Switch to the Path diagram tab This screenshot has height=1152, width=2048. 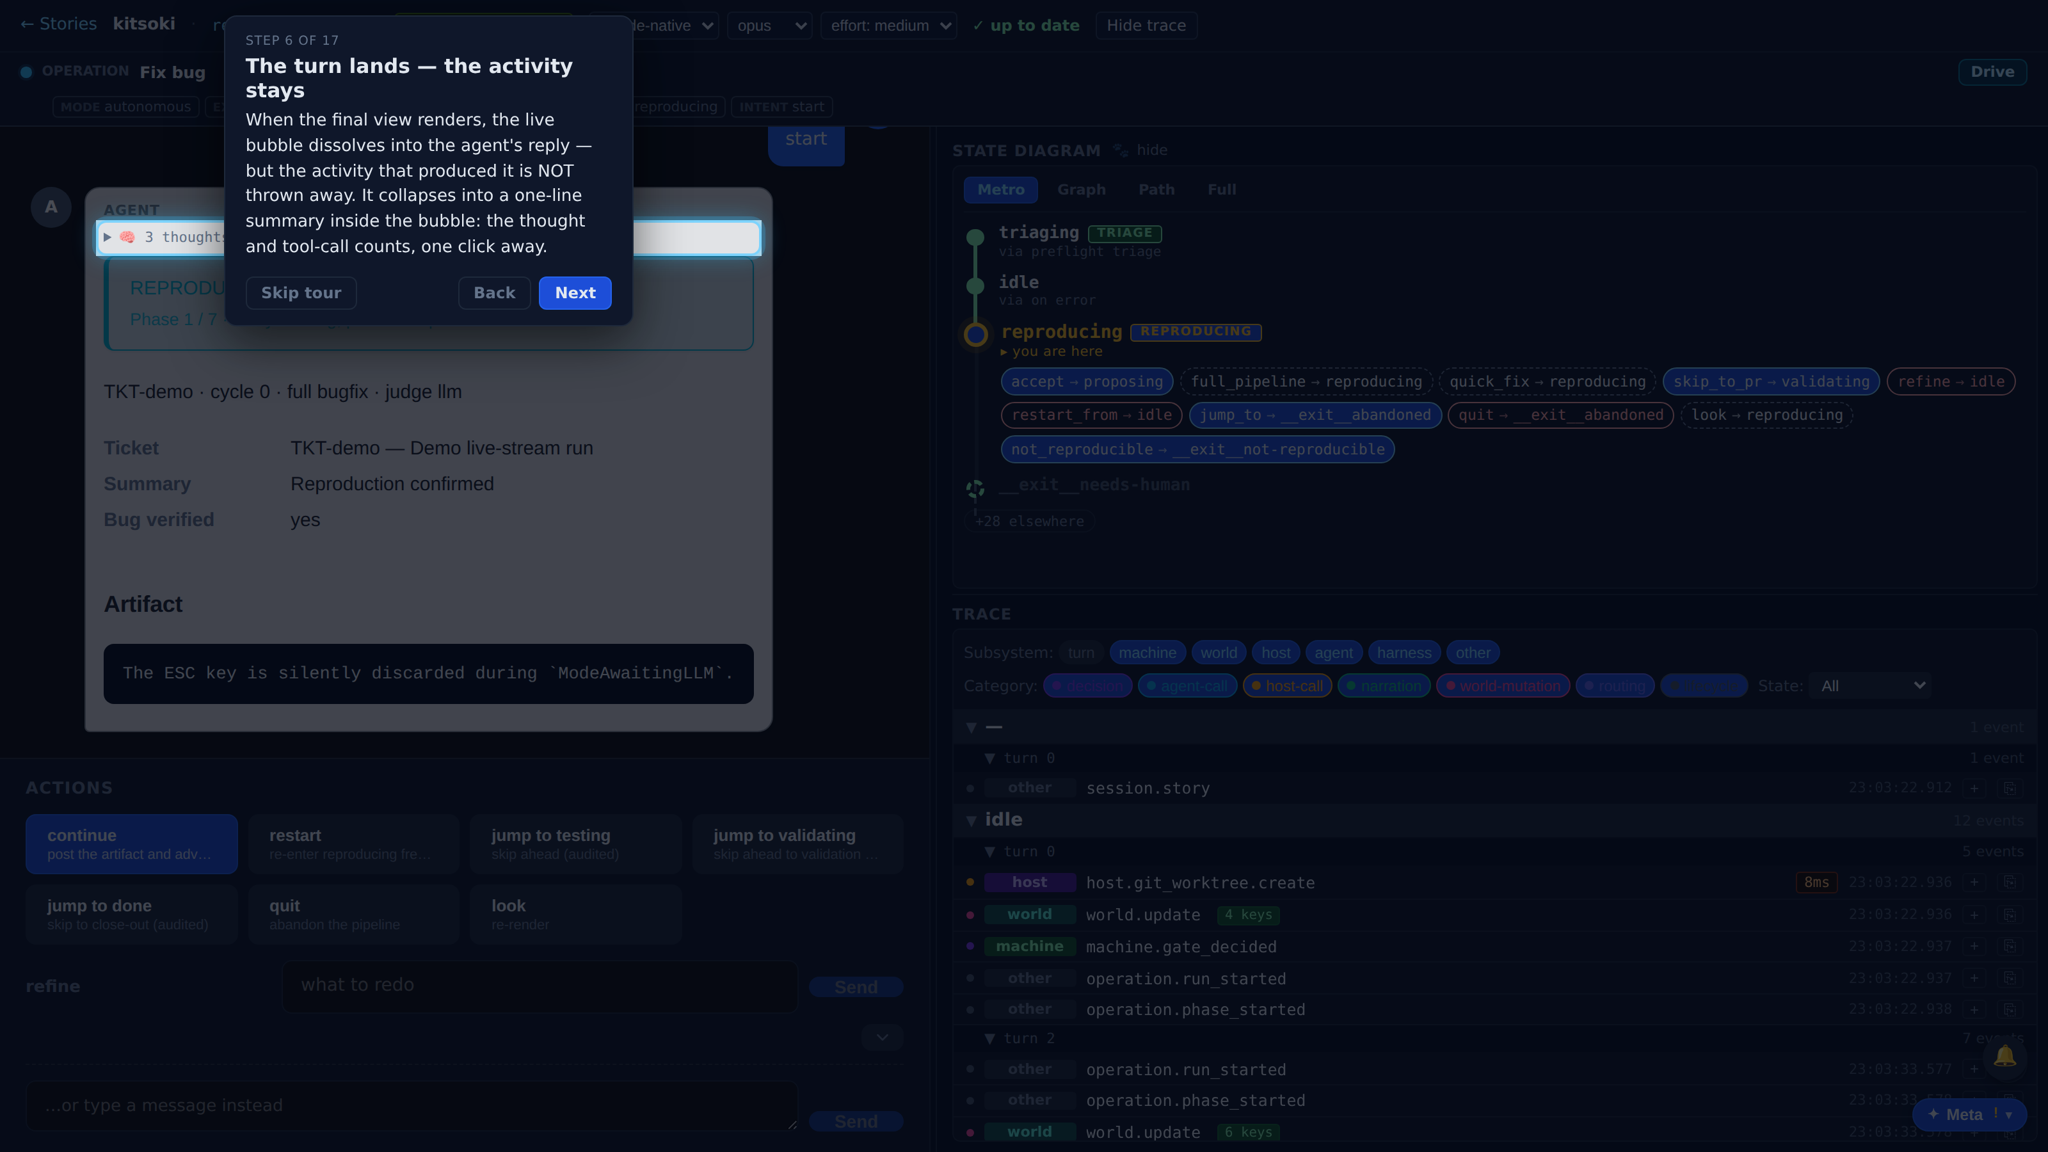click(x=1156, y=189)
